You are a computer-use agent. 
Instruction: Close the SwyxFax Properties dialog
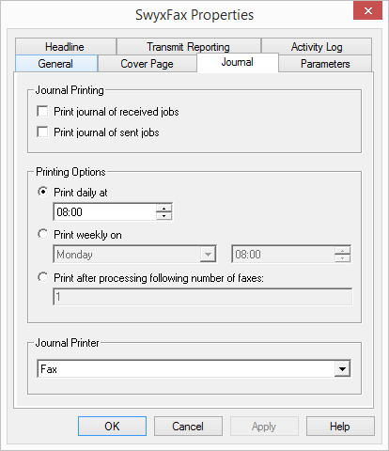click(x=368, y=11)
